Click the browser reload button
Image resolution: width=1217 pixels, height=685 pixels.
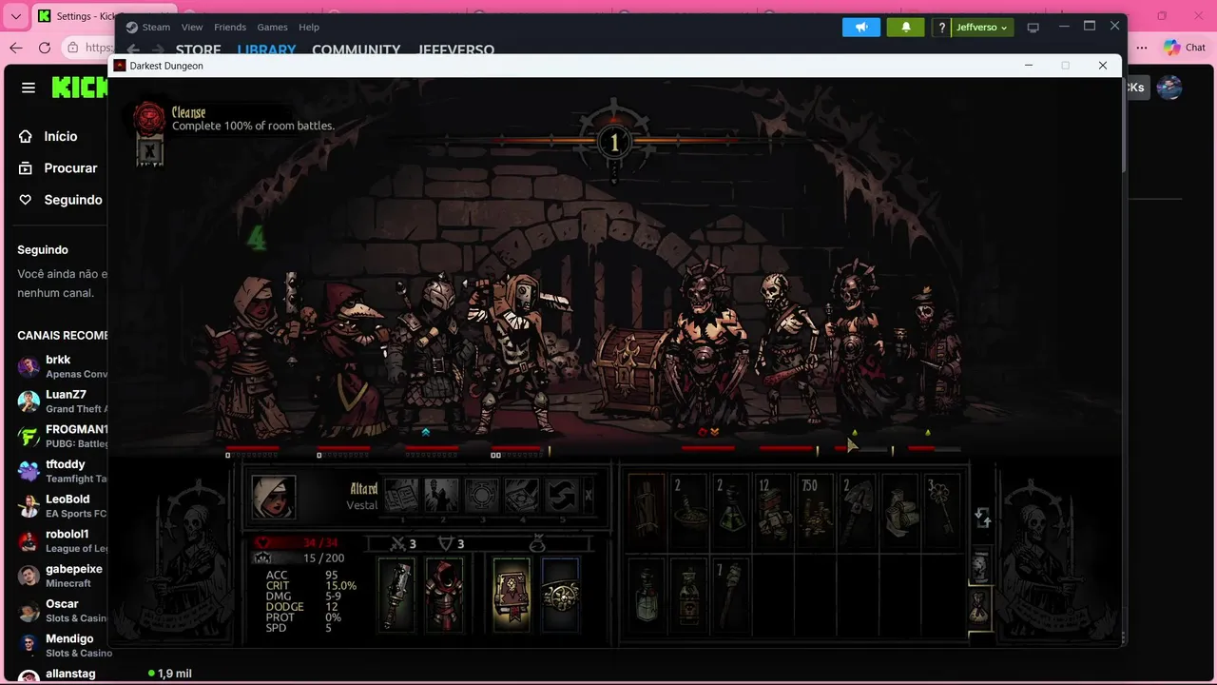coord(45,48)
